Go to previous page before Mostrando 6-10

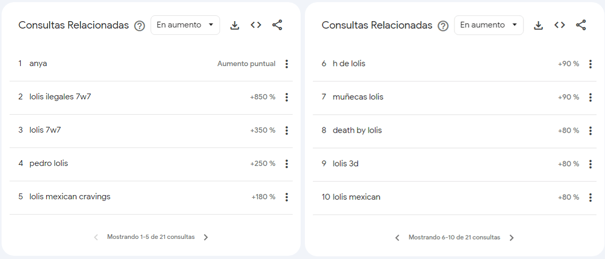tap(398, 238)
